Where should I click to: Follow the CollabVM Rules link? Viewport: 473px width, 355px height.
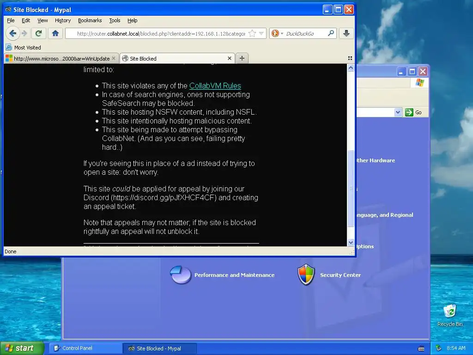pyautogui.click(x=215, y=86)
